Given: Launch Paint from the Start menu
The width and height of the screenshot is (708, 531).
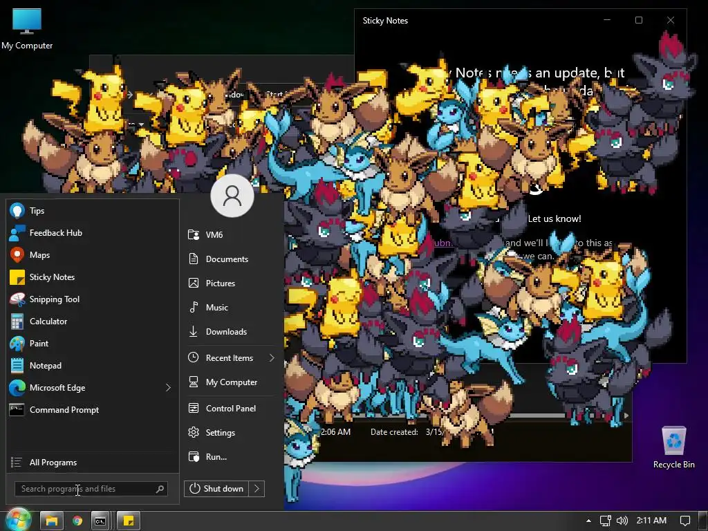Looking at the screenshot, I should click(x=93, y=343).
